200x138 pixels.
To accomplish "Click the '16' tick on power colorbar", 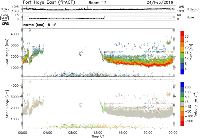I will [x=186, y=53].
